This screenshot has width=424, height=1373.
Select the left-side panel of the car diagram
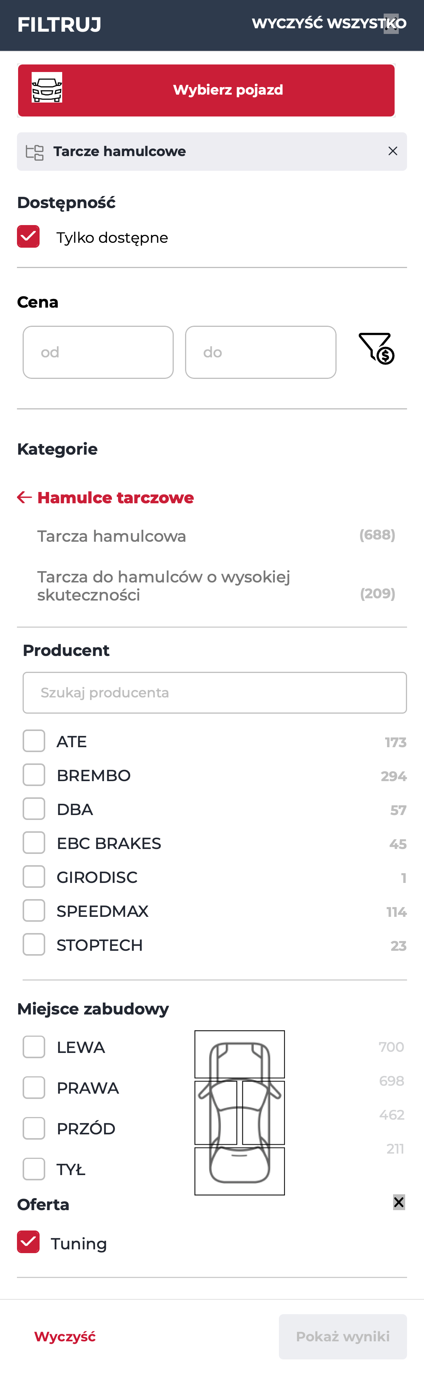pyautogui.click(x=216, y=1112)
